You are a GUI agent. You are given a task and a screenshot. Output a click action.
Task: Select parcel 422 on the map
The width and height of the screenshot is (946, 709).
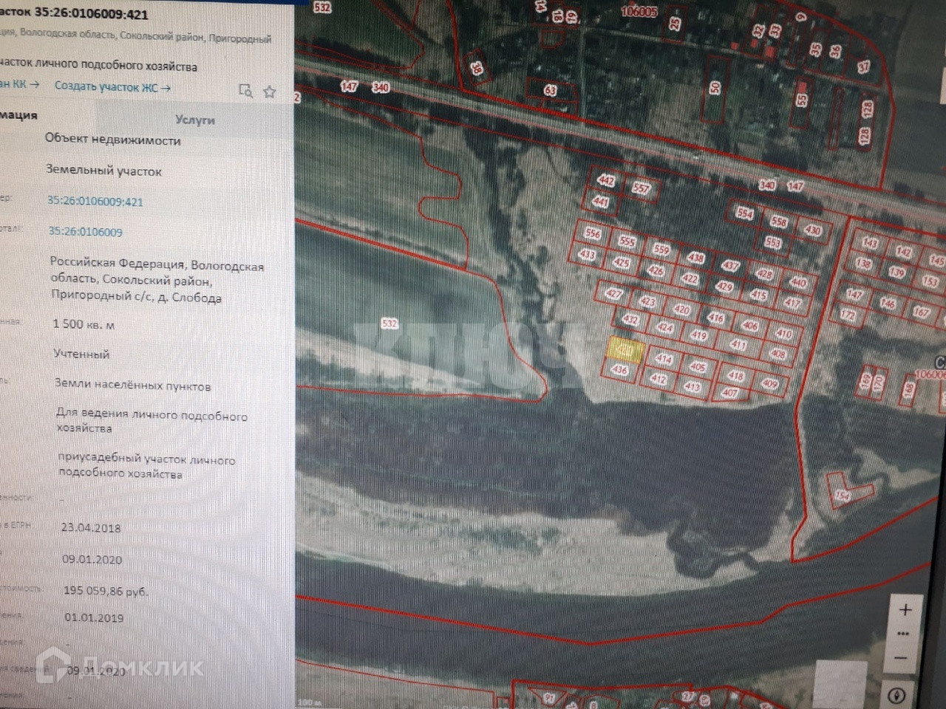[x=690, y=279]
